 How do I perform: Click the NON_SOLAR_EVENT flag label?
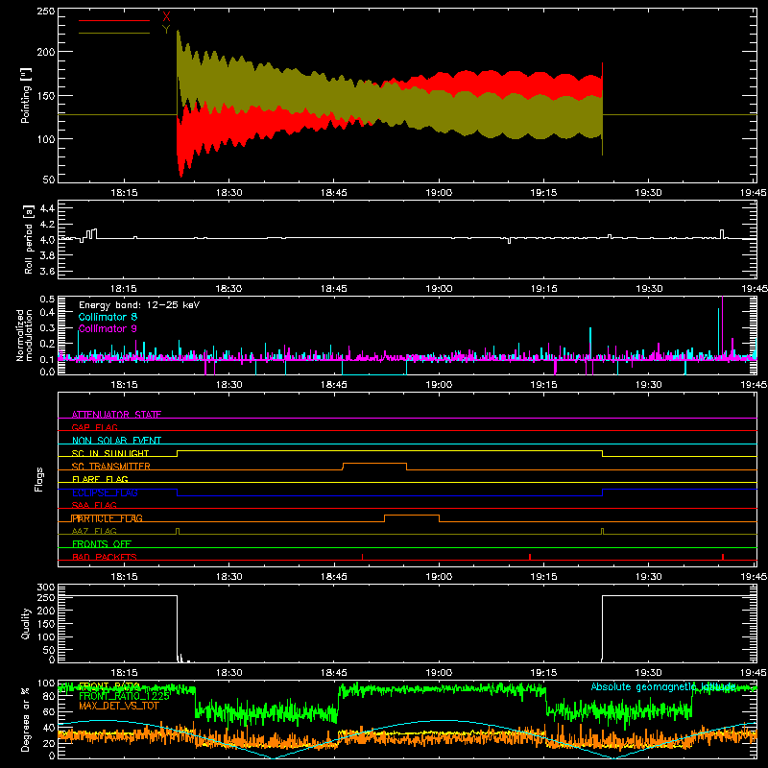[x=116, y=441]
